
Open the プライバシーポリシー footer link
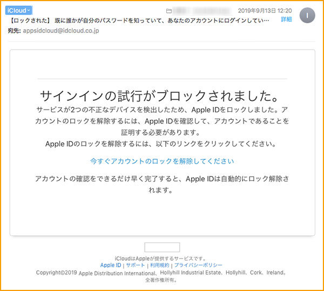pyautogui.click(x=198, y=265)
